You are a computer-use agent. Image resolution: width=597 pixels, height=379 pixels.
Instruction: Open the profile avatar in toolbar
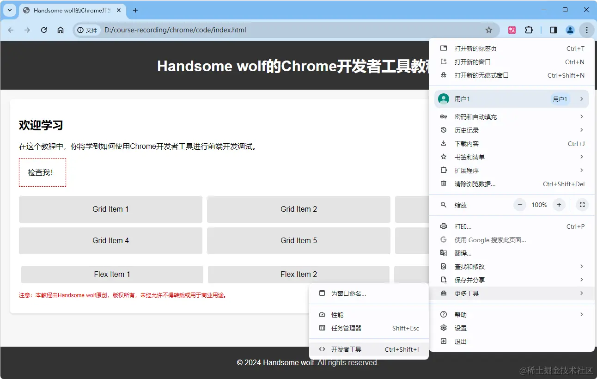coord(570,30)
